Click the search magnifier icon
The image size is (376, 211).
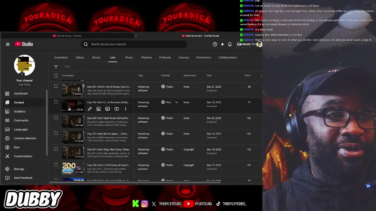[x=86, y=44]
